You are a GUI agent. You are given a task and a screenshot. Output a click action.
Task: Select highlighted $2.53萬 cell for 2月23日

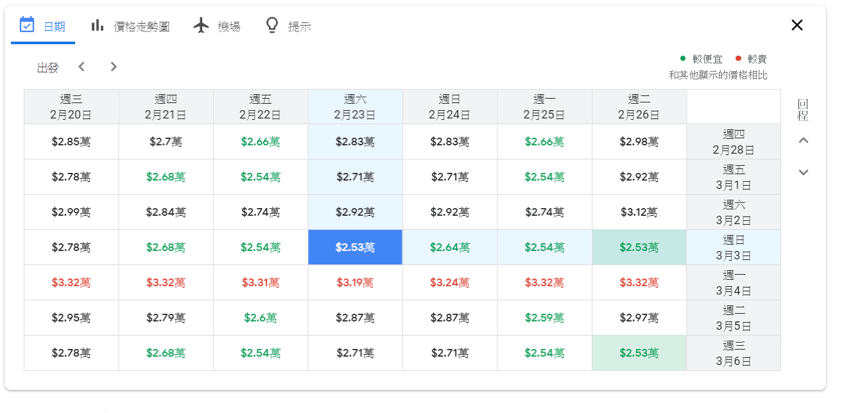click(355, 247)
